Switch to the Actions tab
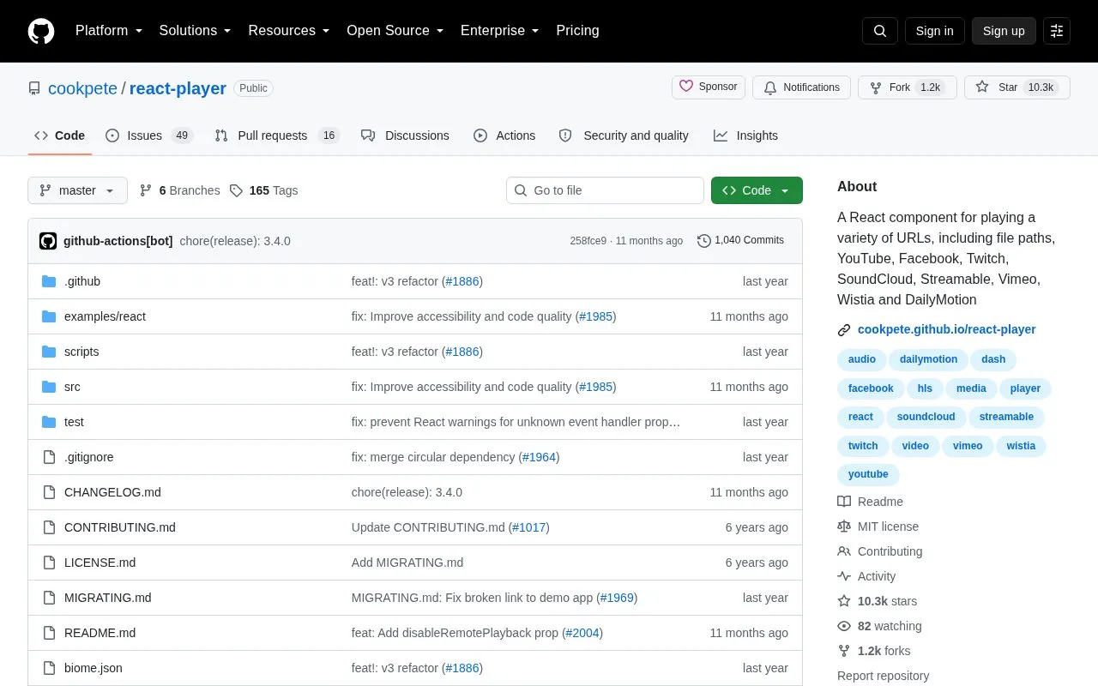 click(504, 135)
